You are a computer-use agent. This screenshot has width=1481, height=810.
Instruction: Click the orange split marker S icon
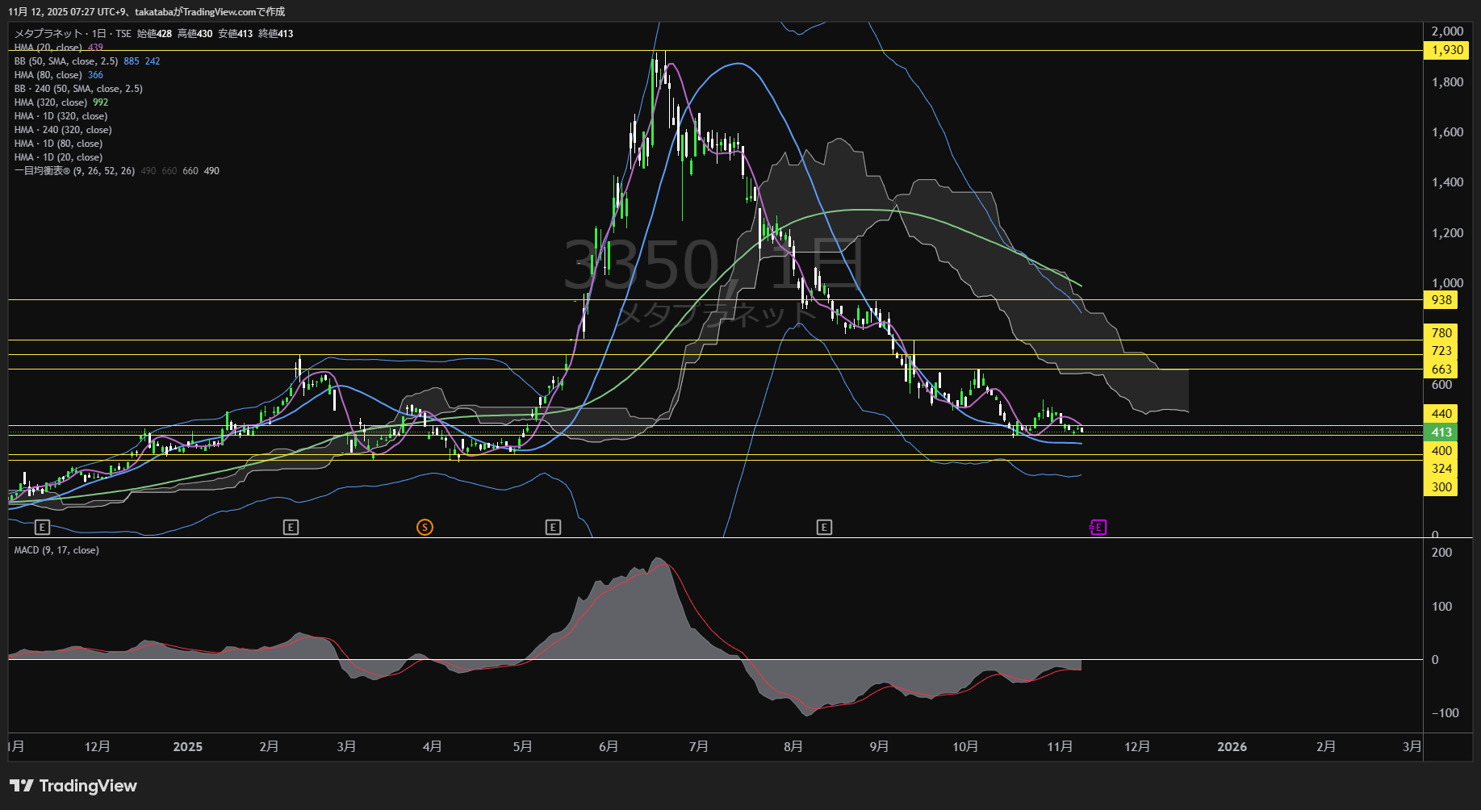[x=425, y=527]
